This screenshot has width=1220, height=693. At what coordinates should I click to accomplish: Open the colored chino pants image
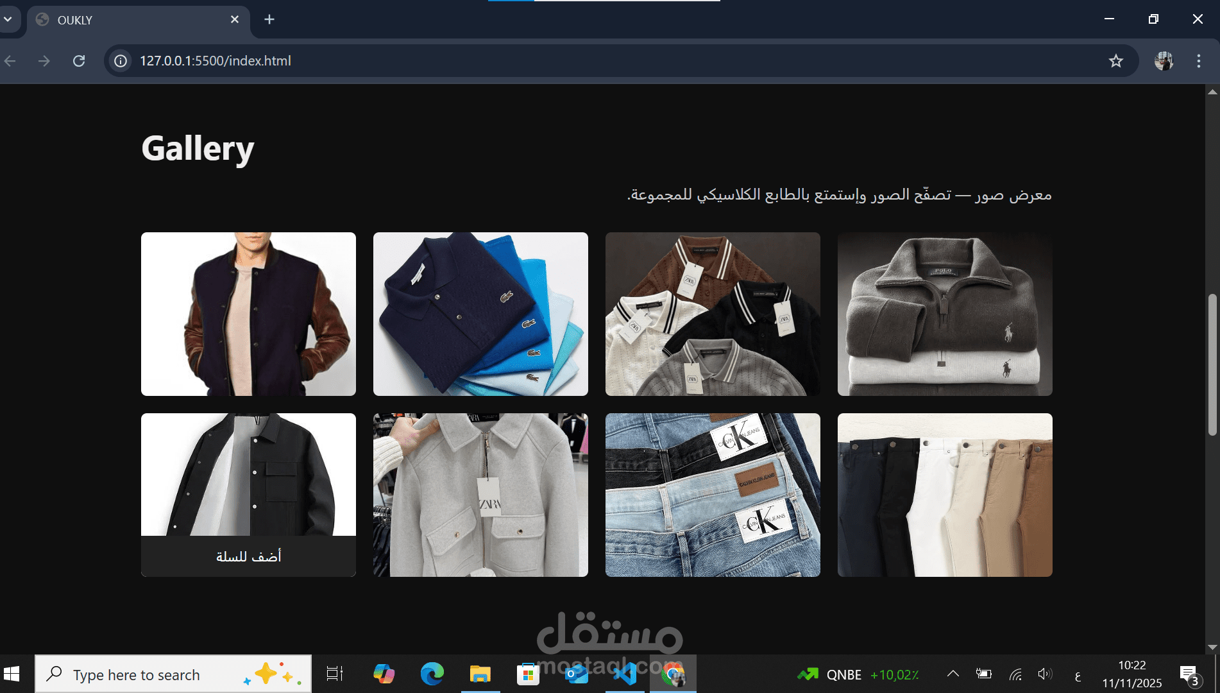click(x=945, y=495)
